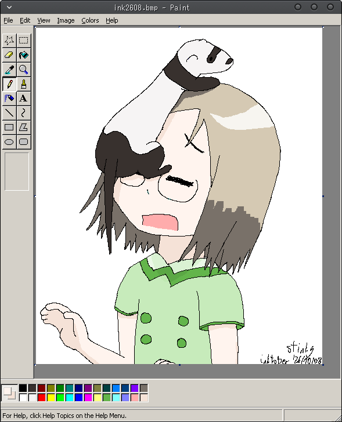Select the pink color swatch
This screenshot has height=422, width=342.
click(x=135, y=398)
